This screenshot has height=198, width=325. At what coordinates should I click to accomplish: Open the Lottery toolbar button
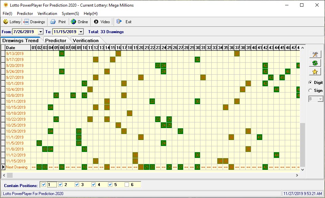click(x=12, y=22)
